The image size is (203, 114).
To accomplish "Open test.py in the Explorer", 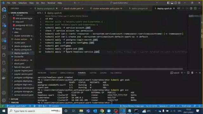I will click(18, 29).
